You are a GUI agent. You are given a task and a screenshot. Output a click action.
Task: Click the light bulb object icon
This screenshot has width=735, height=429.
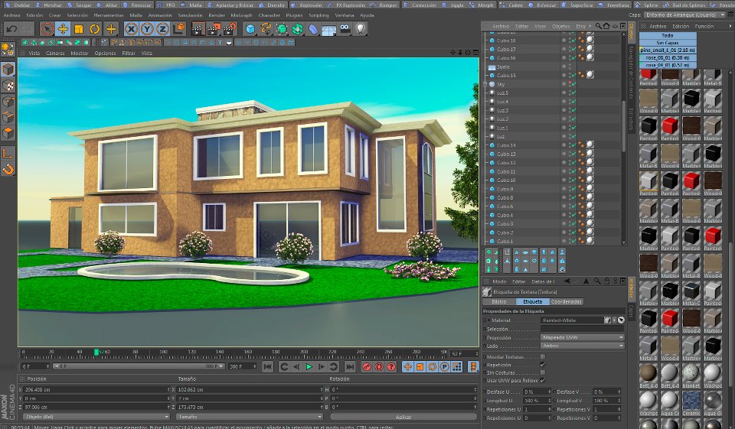[361, 29]
